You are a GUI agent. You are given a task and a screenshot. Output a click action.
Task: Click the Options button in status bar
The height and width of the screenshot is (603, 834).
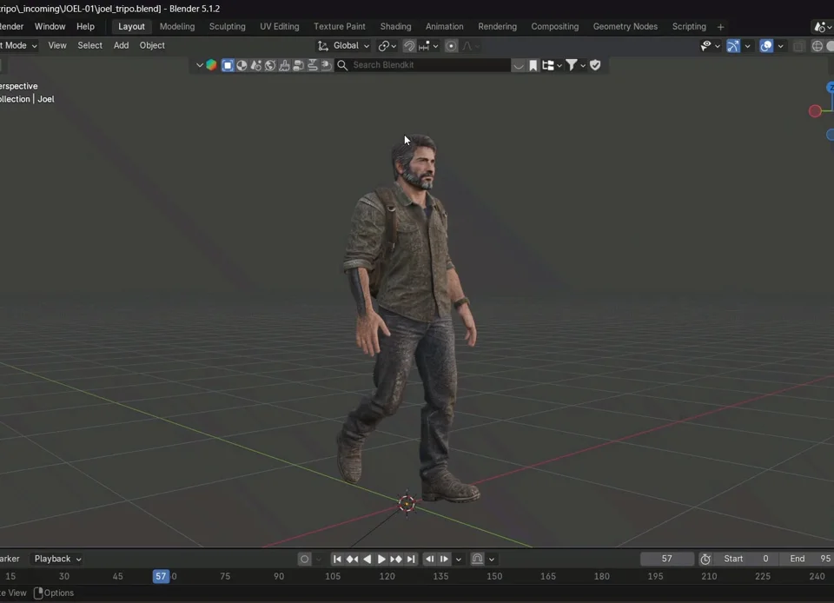tap(54, 593)
